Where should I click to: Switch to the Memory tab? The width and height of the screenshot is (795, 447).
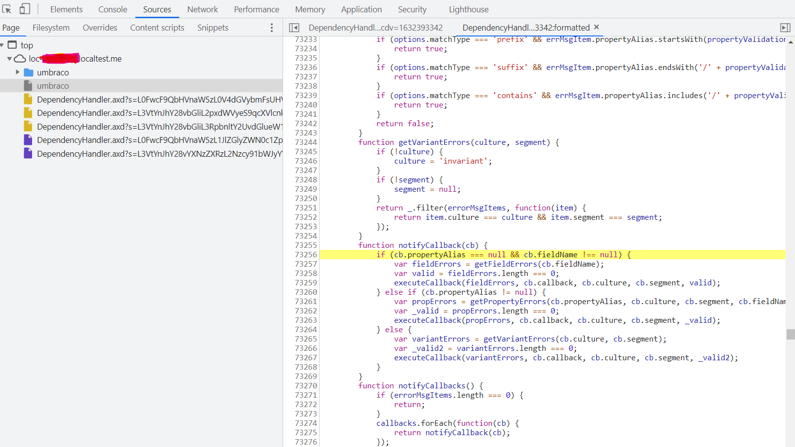click(x=310, y=9)
